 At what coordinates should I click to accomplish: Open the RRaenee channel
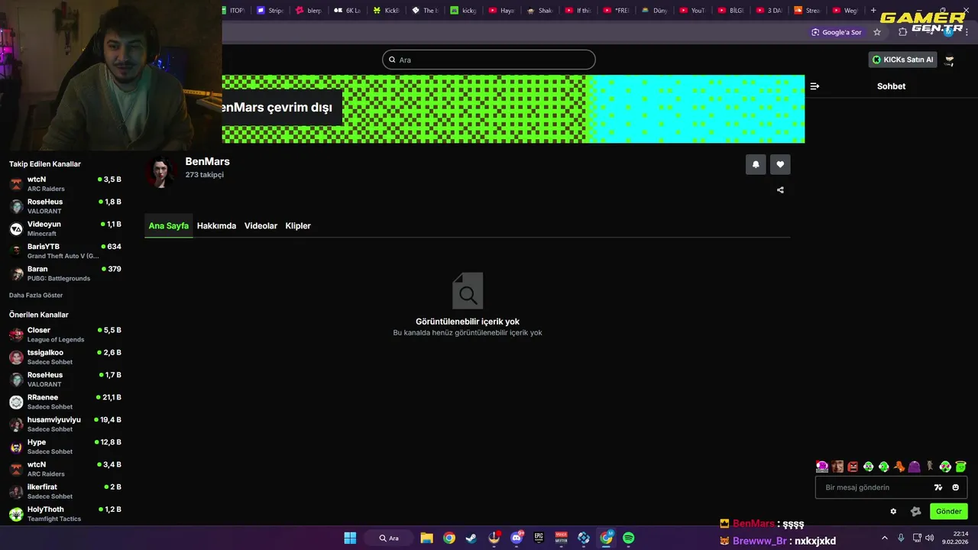coord(65,402)
